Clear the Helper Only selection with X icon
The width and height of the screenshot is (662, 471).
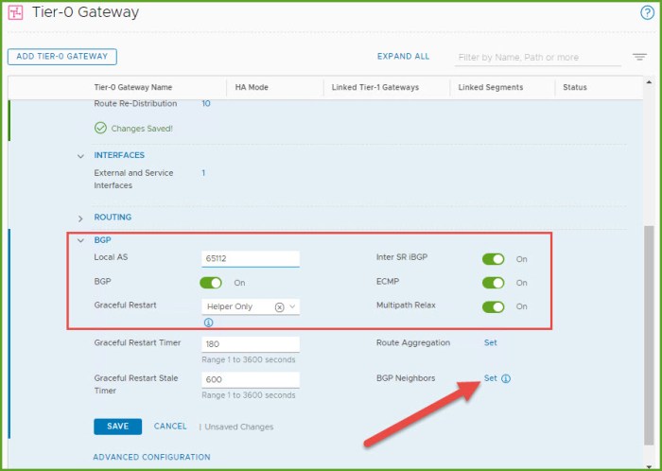click(279, 307)
